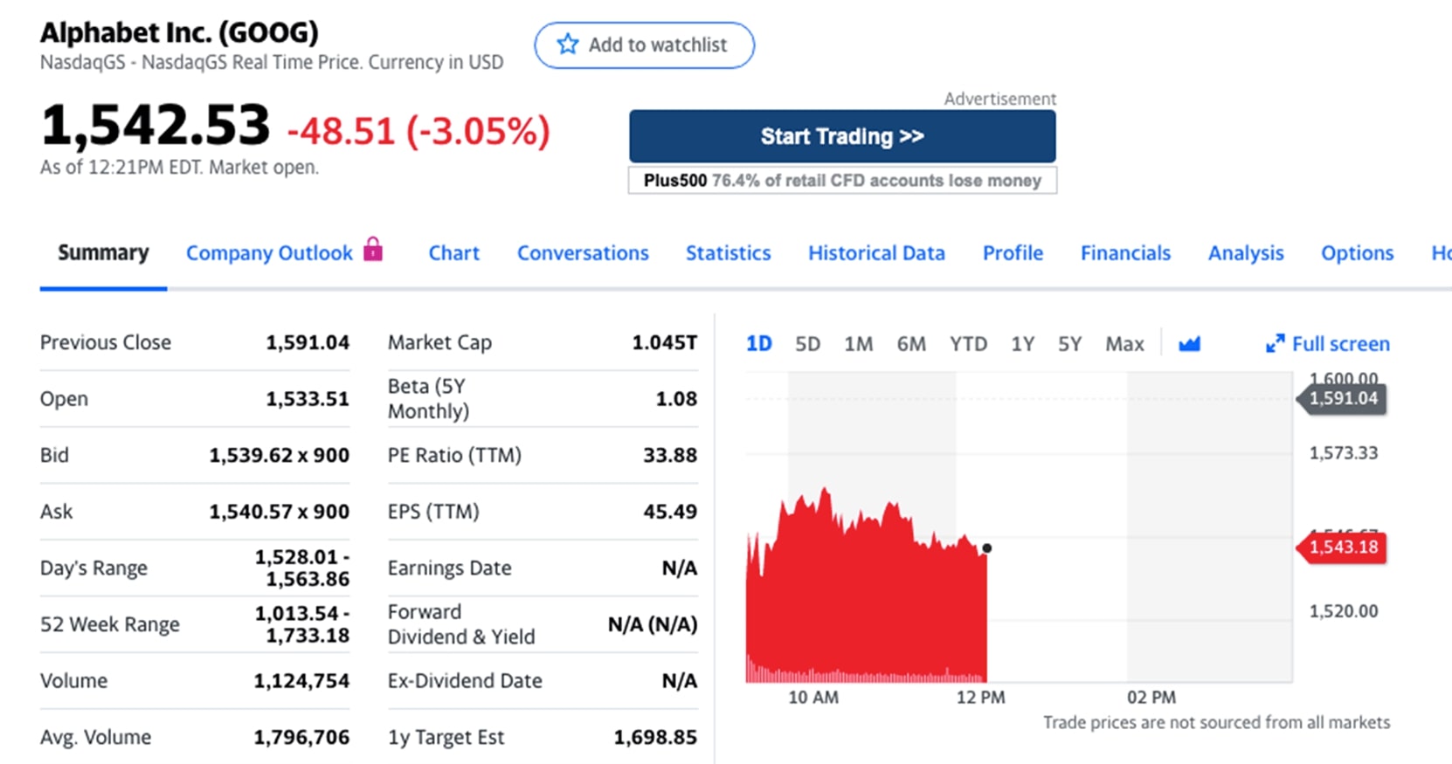Click the Beta (5Y Monthly) label
1452x764 pixels.
tap(428, 399)
